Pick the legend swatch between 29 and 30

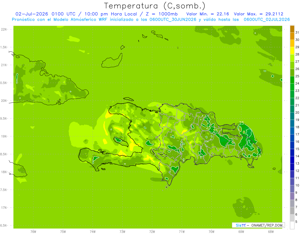292,43
